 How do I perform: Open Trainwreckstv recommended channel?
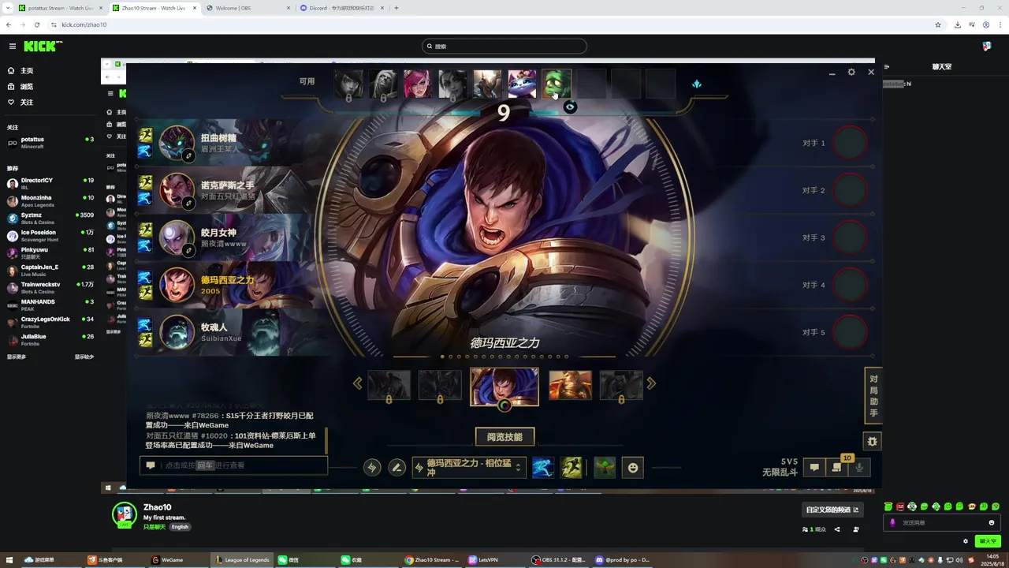coord(50,288)
